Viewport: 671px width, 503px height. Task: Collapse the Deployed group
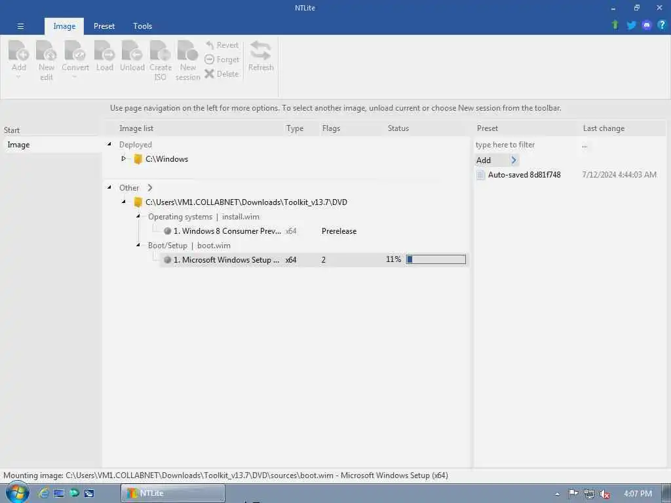[109, 145]
